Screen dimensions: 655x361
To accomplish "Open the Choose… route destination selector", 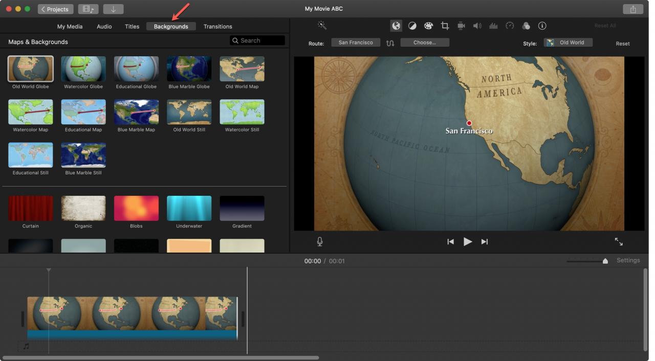I will coord(425,43).
